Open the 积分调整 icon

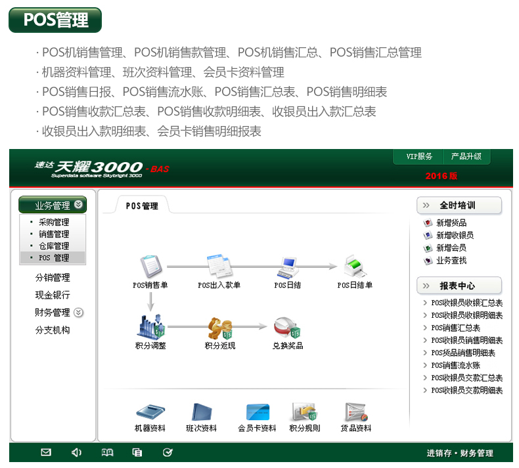151,327
